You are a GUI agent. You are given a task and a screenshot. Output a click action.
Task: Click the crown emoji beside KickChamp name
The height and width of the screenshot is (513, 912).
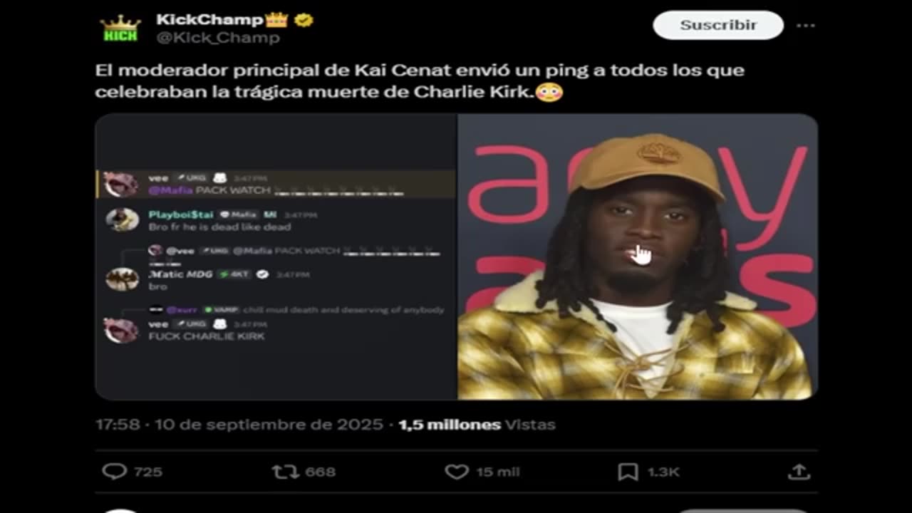point(276,20)
